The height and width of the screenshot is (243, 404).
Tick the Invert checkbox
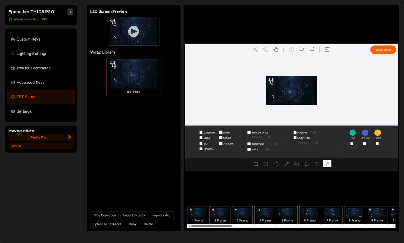coord(221,132)
